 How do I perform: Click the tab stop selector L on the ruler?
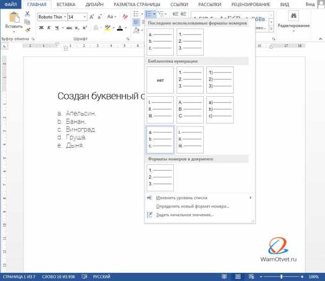pyautogui.click(x=4, y=46)
